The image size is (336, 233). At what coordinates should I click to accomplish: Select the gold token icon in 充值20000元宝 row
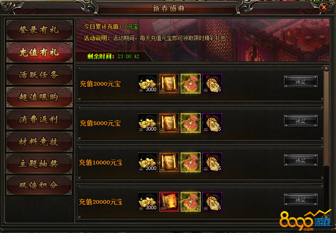tap(212, 202)
